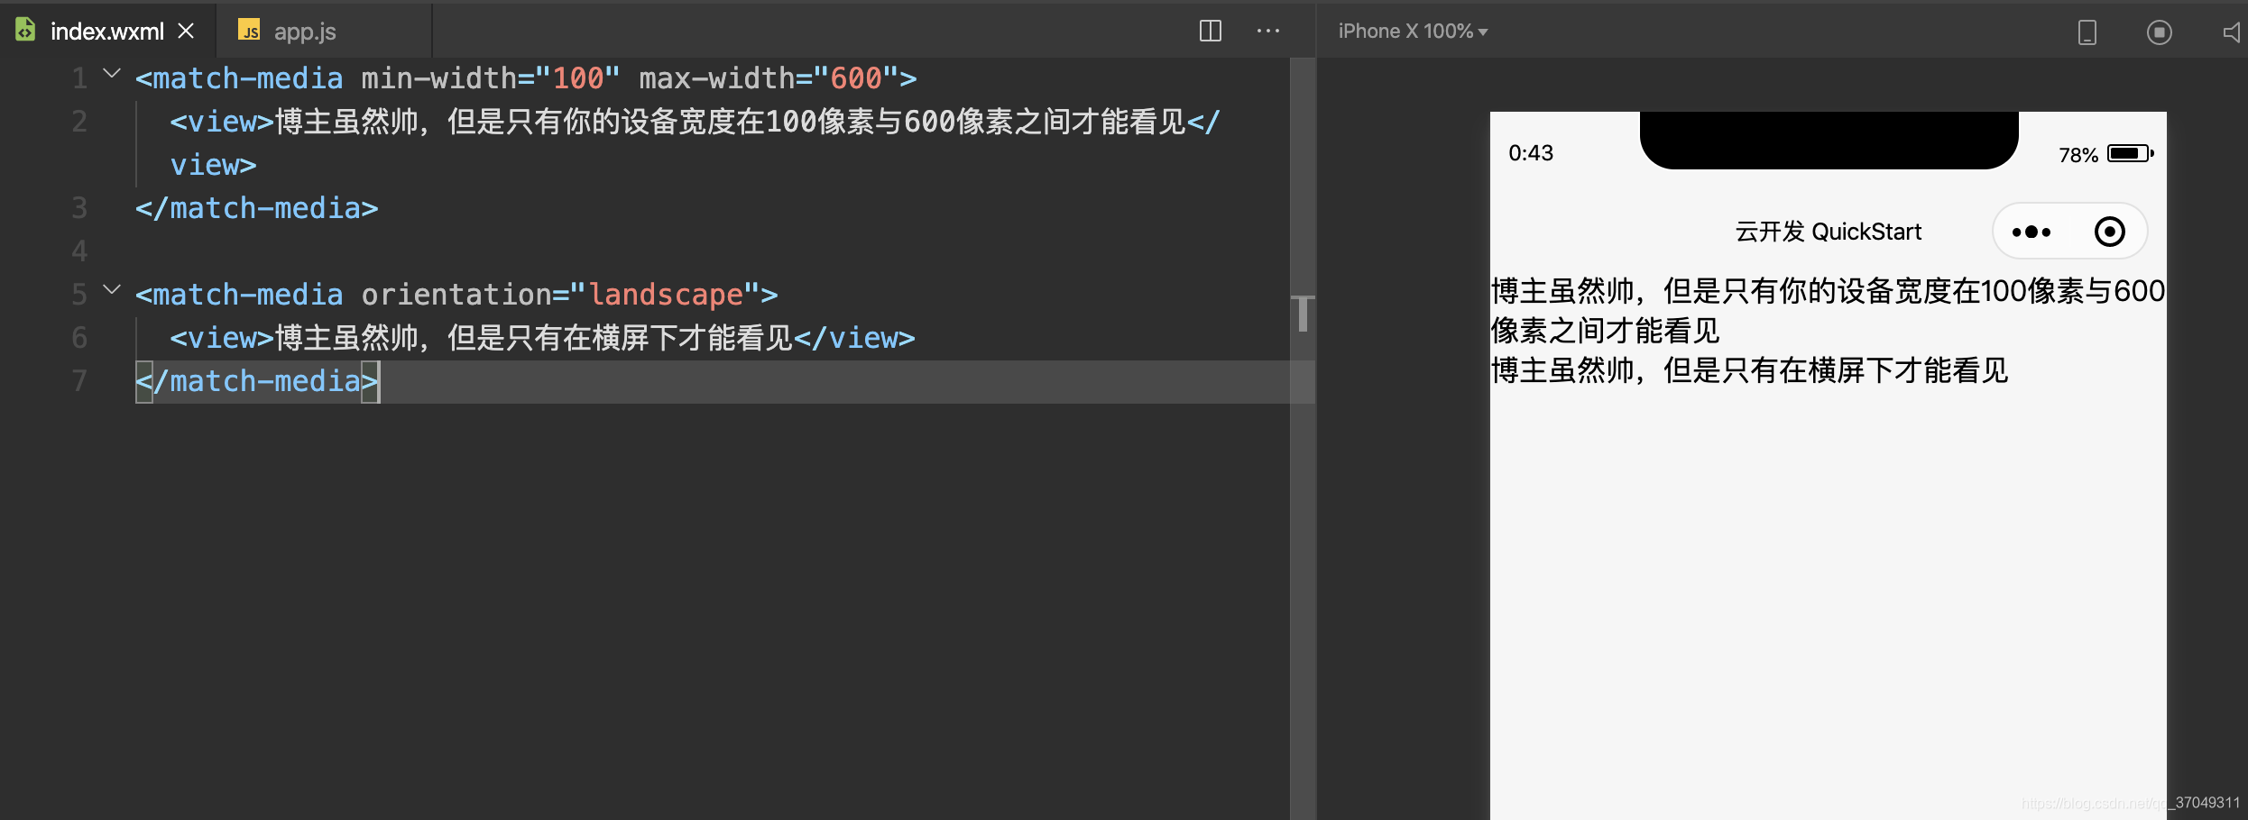Viewport: 2248px width, 820px height.
Task: Click the simulator record icon
Action: point(2160,32)
